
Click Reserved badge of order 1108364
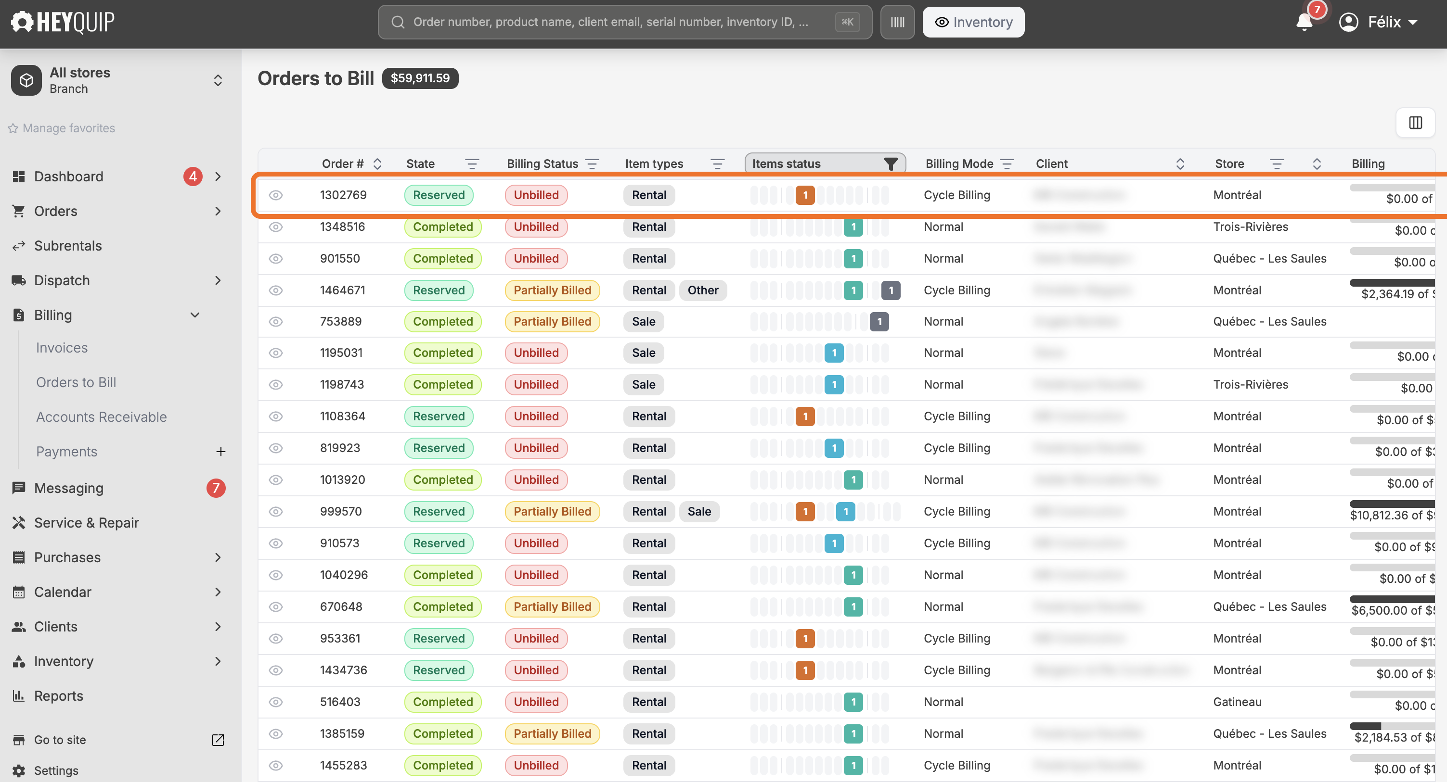point(439,416)
